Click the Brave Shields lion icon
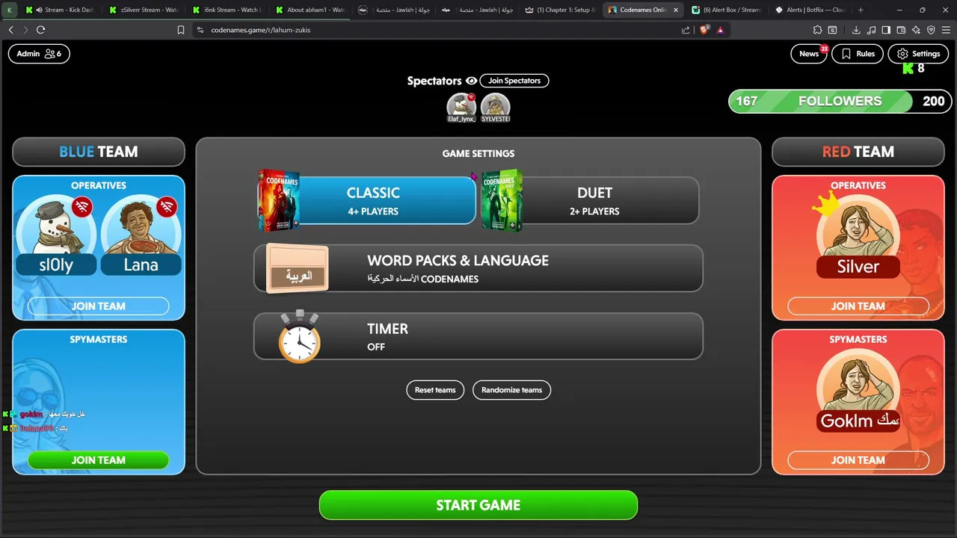Image resolution: width=957 pixels, height=538 pixels. coord(704,30)
